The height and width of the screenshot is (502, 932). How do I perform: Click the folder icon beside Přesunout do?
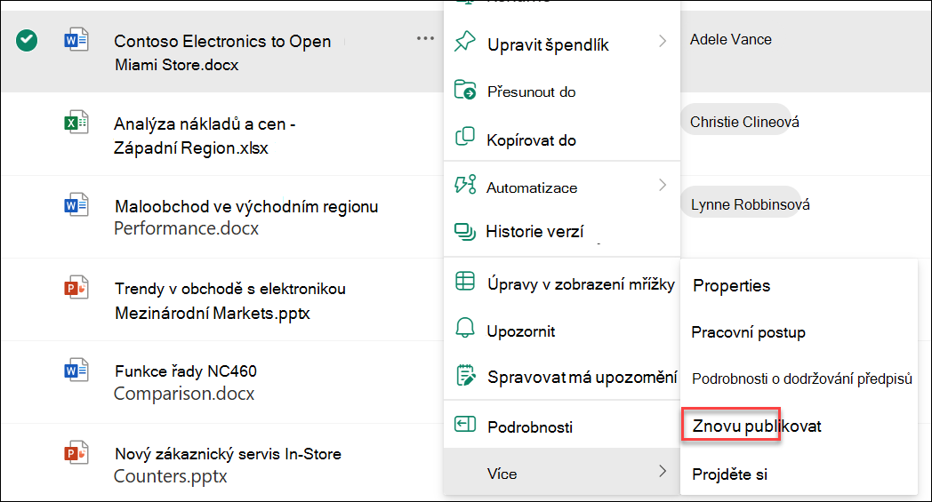coord(465,90)
